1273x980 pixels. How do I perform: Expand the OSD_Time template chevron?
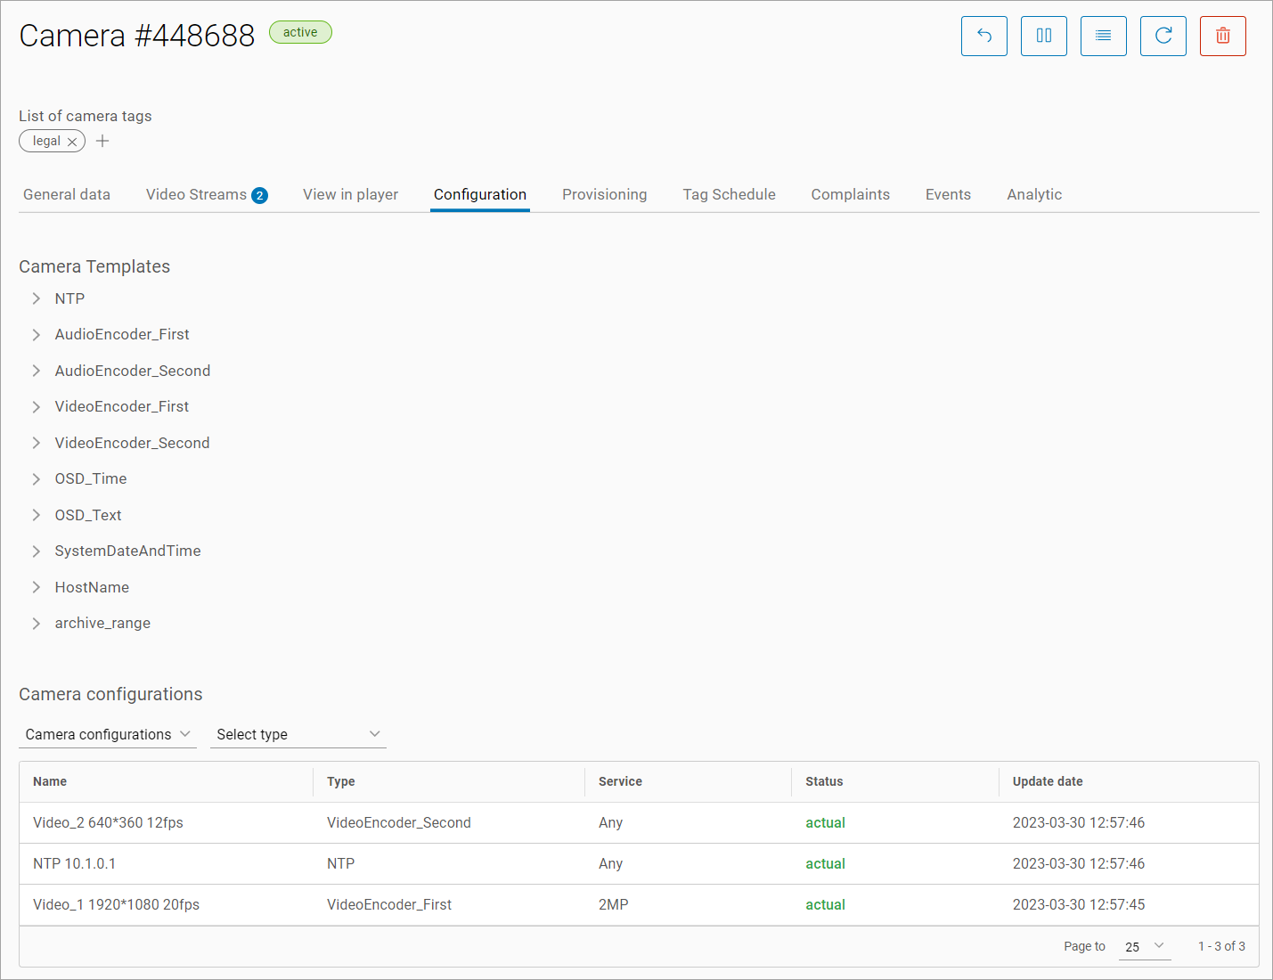(x=37, y=479)
